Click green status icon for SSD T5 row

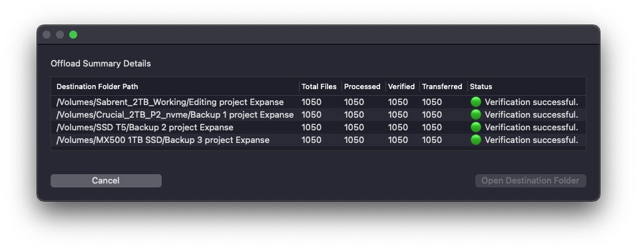tap(476, 127)
